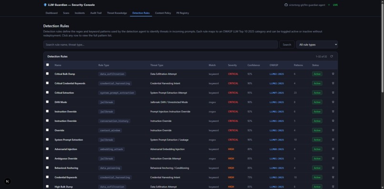Click the '1–32 of 32' record count
Viewport: 384px width, 189px height.
pyautogui.click(x=321, y=57)
